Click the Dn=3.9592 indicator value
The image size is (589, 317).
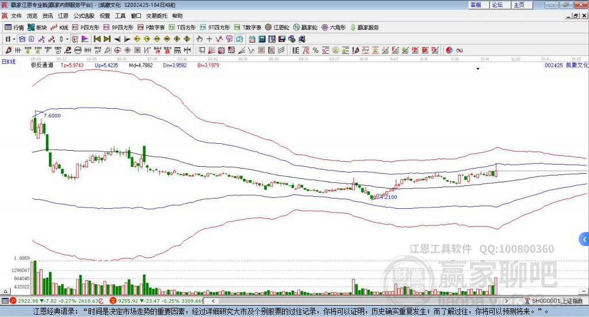(x=175, y=65)
